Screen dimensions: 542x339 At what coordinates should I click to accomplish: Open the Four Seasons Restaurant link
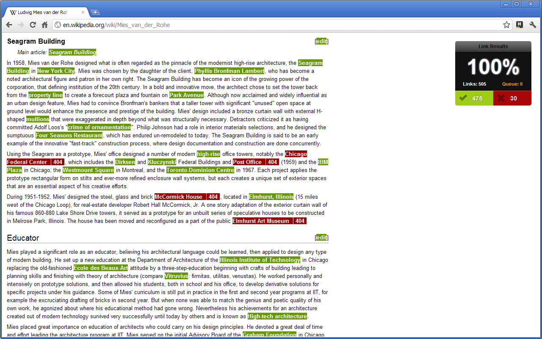click(69, 135)
